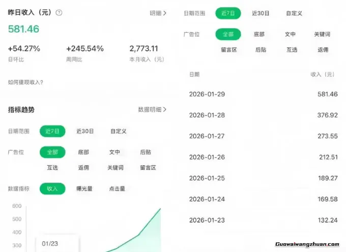Viewport: 346px width, 252px height.
Task: Click the 如何提现收入? link
Action: pyautogui.click(x=25, y=82)
